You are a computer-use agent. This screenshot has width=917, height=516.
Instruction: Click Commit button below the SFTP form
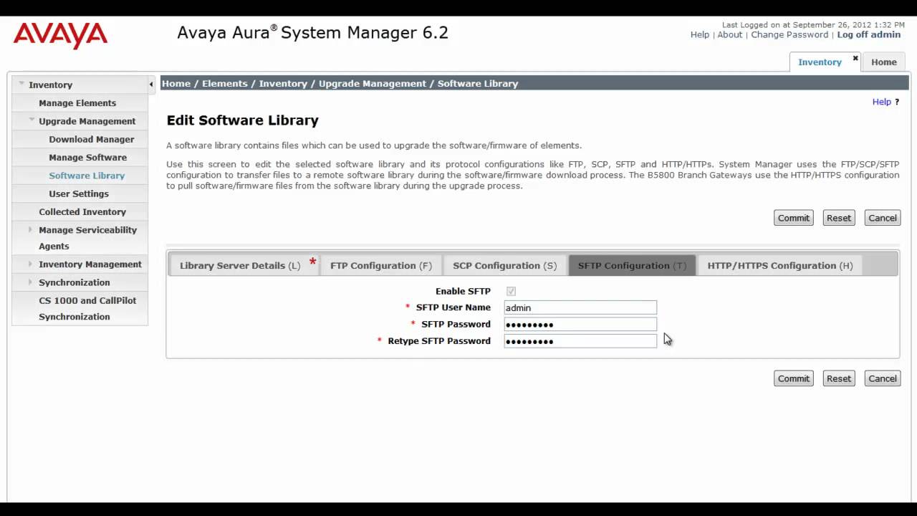tap(794, 378)
